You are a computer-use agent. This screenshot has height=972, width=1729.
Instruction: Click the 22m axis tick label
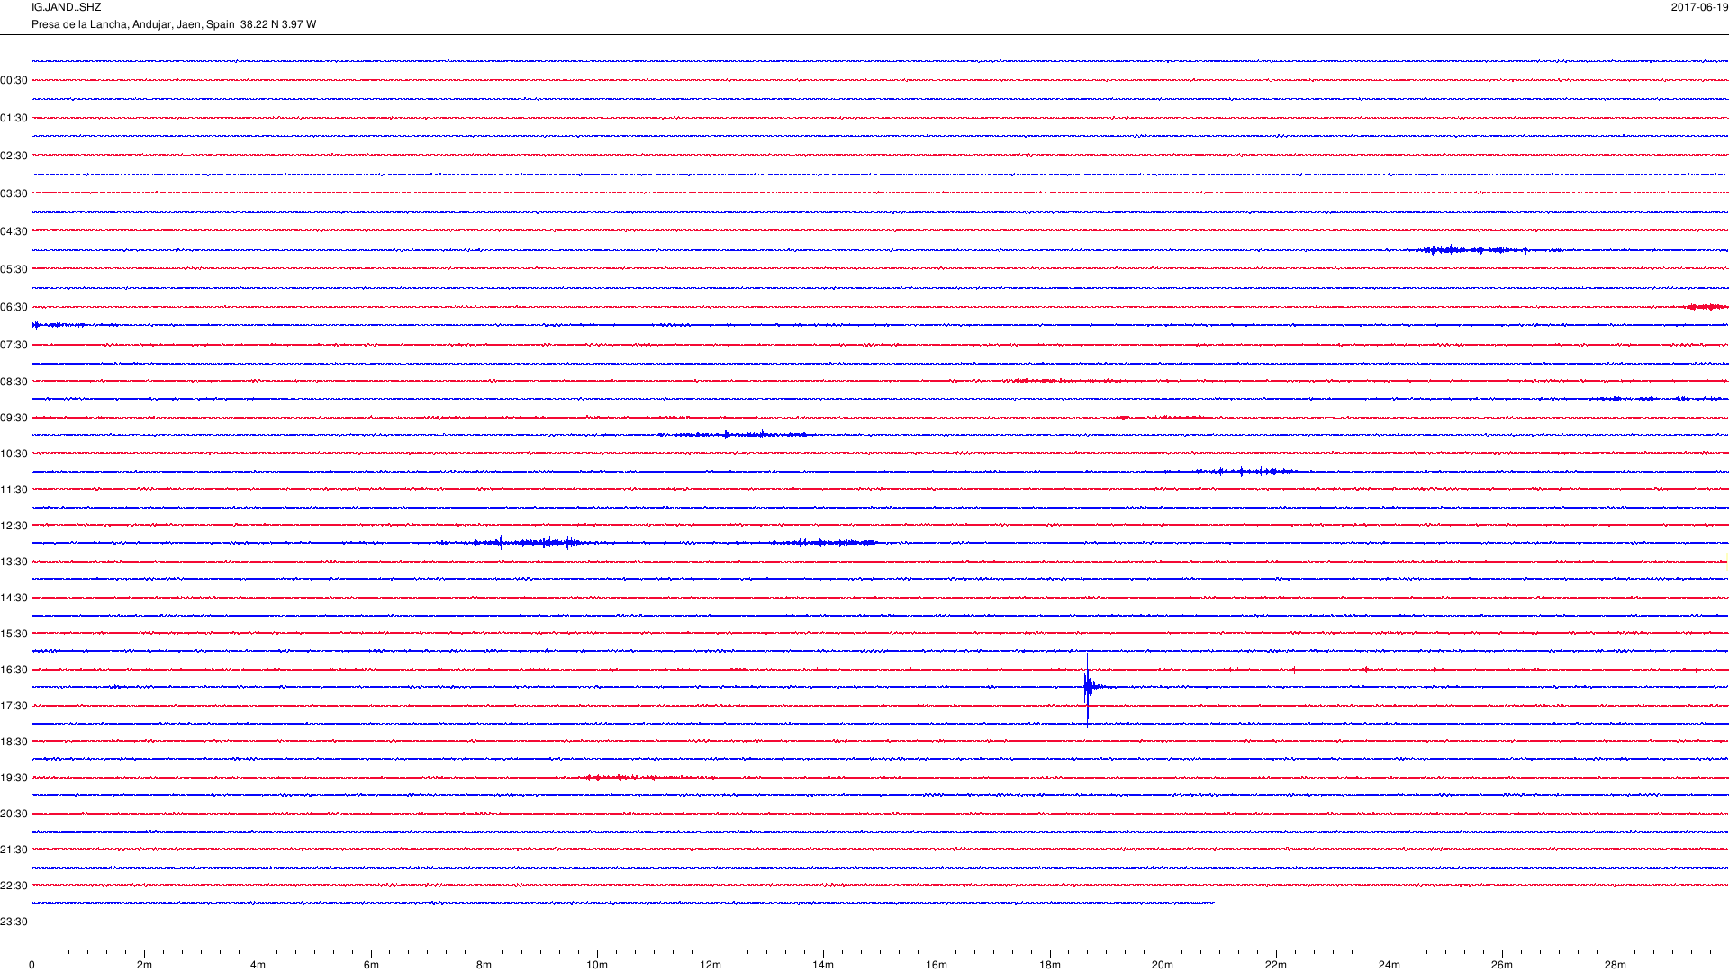point(1276,966)
